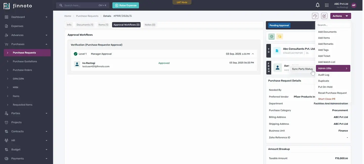Expand the Budget menu arrow
Image resolution: width=364 pixels, height=164 pixels.
click(46, 150)
